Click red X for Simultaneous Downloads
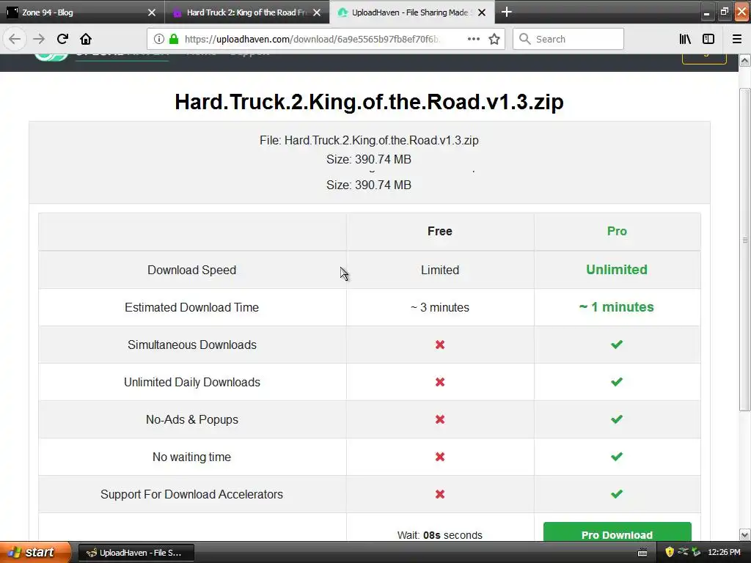Image resolution: width=751 pixels, height=563 pixels. pos(440,345)
